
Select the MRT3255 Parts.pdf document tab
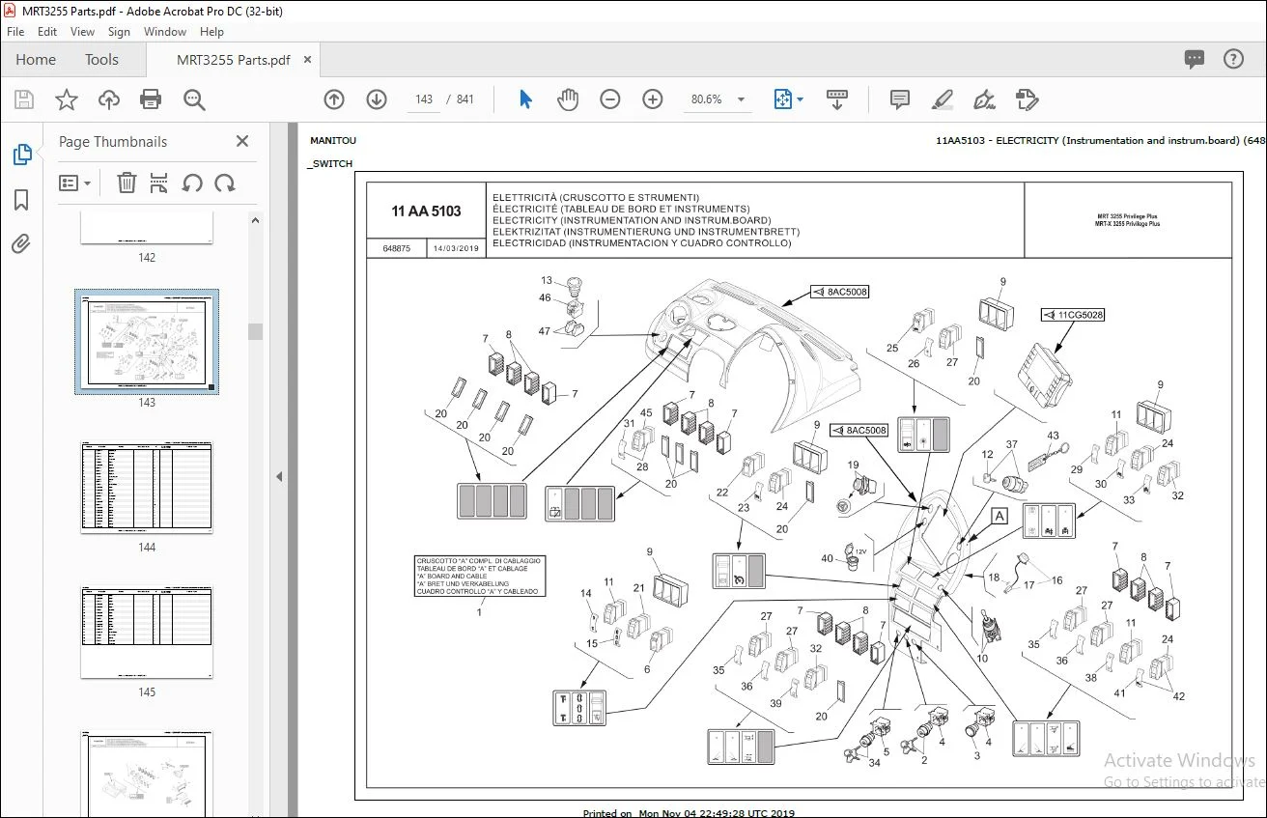tap(234, 60)
